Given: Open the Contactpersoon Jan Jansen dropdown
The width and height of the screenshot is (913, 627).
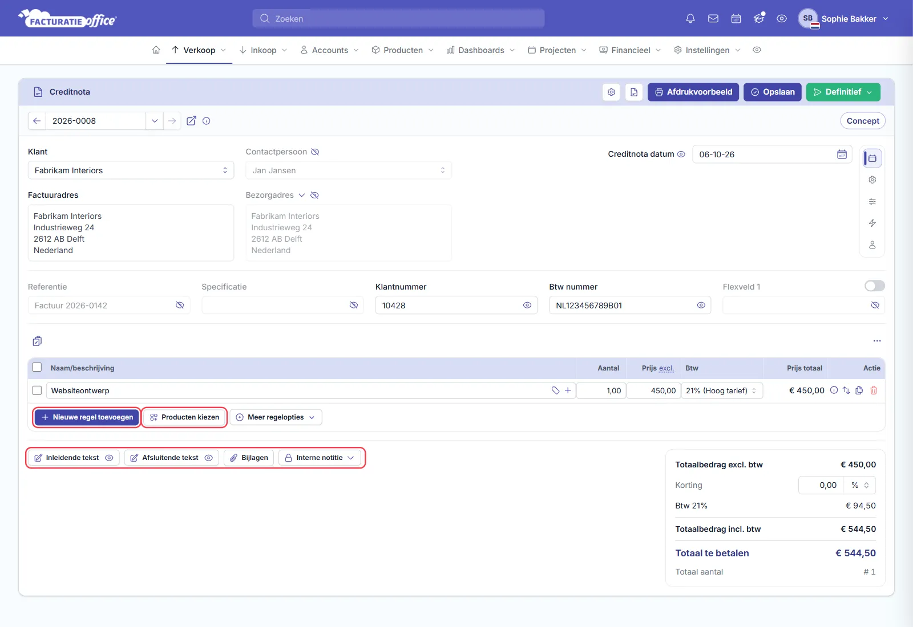Looking at the screenshot, I should click(349, 170).
